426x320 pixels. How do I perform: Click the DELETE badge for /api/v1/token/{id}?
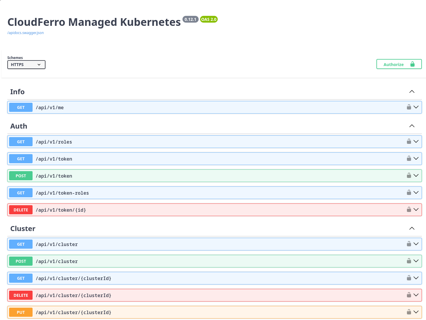coord(21,210)
